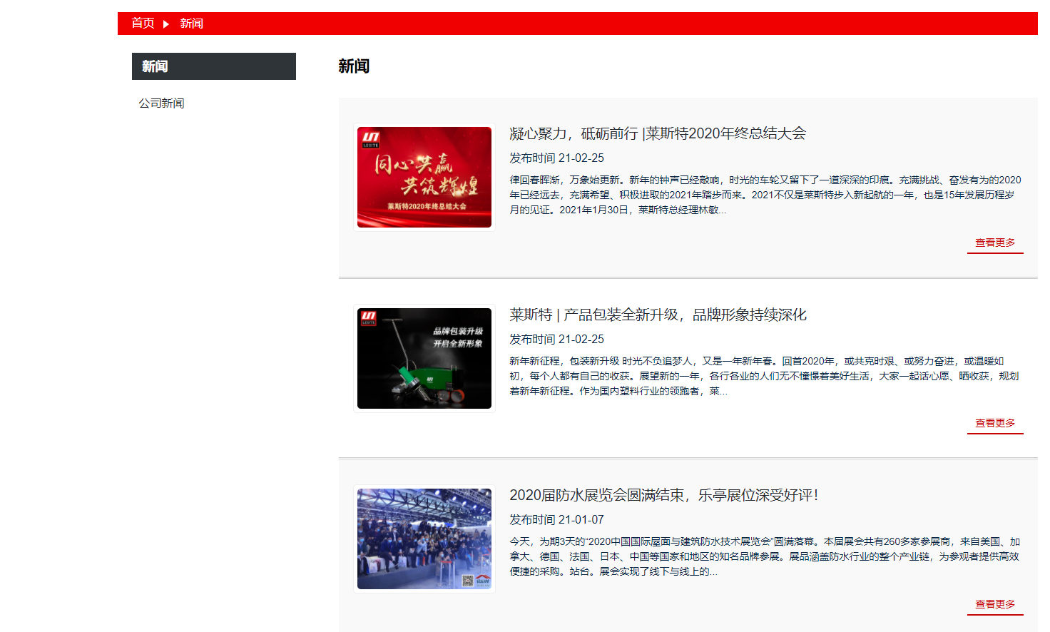Click the date 发布时间 21-01-07

556,519
